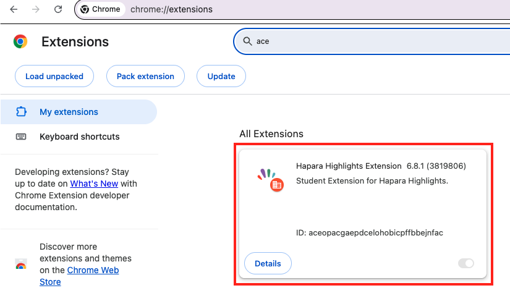Screen dimensions: 510x288
Task: Select My extensions in sidebar
Action: click(79, 112)
